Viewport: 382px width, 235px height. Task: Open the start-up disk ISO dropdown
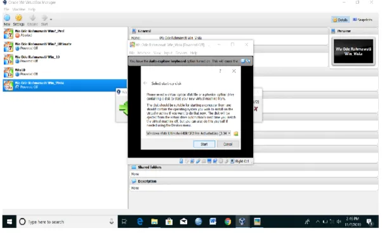188,133
